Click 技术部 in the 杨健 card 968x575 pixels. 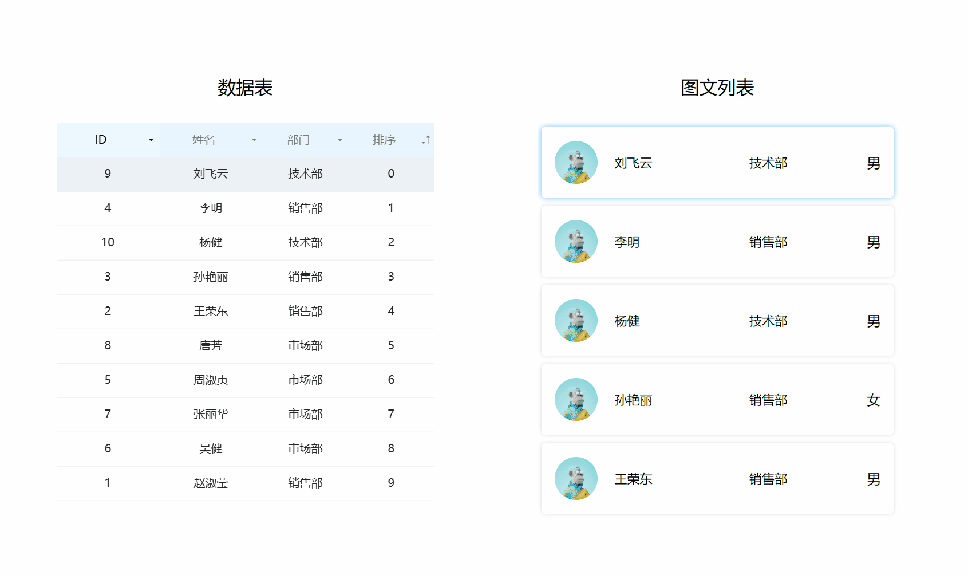click(x=768, y=321)
